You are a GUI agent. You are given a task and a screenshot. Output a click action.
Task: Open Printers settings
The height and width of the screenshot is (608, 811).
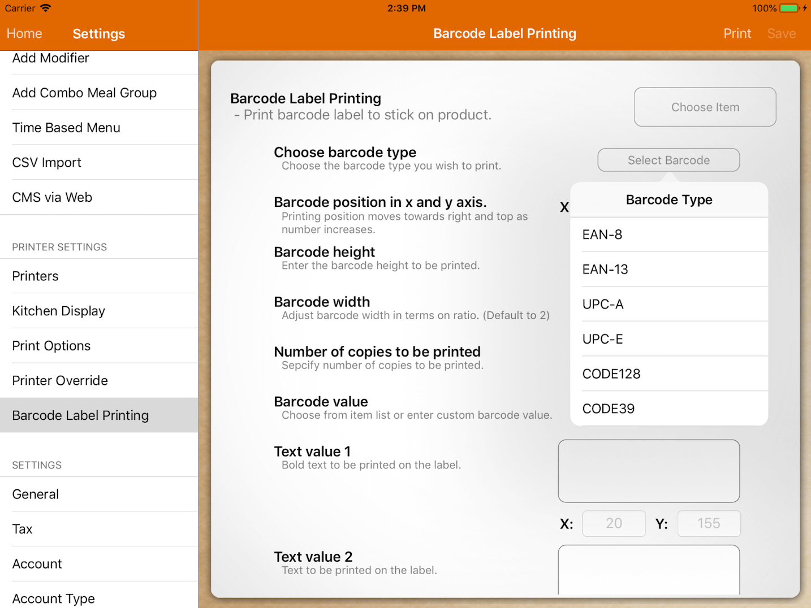click(99, 276)
